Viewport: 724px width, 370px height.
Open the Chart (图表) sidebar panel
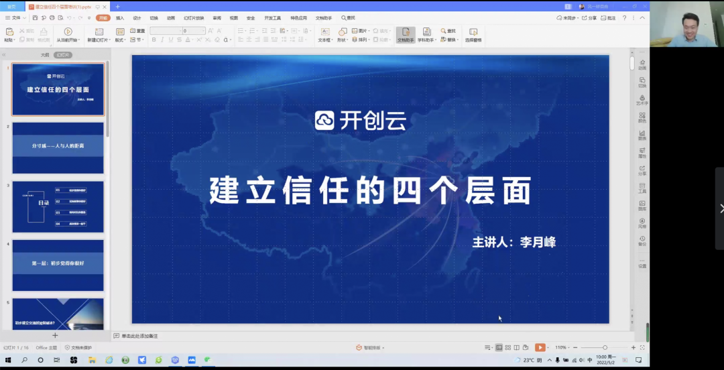click(642, 135)
